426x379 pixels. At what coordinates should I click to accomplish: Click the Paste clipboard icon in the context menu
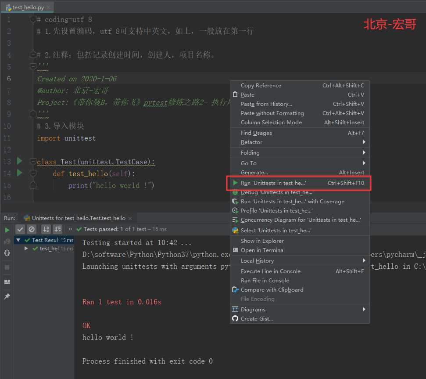pyautogui.click(x=235, y=94)
